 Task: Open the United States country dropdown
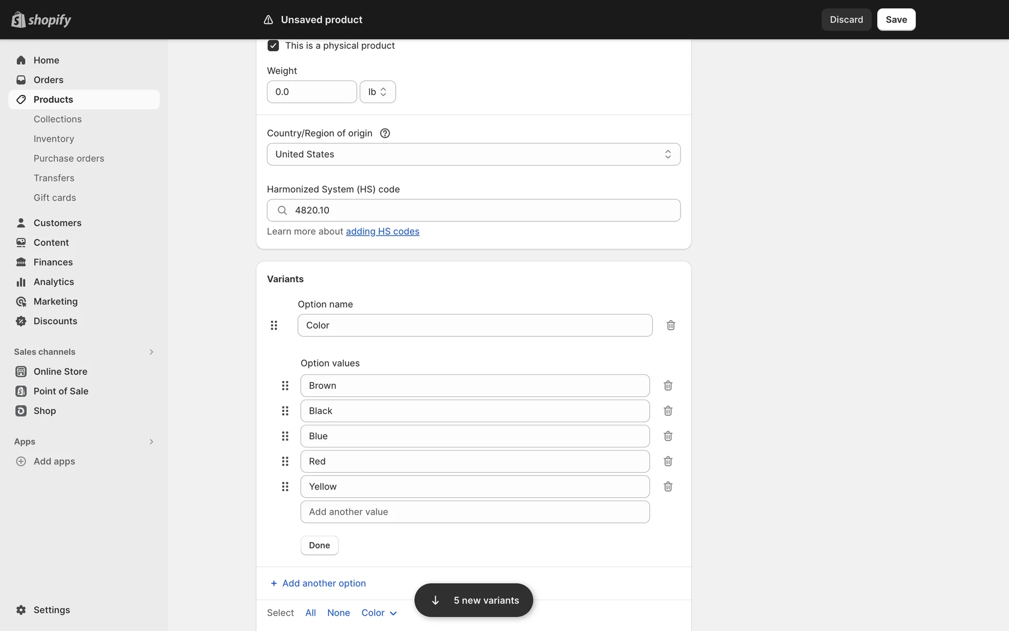tap(473, 154)
